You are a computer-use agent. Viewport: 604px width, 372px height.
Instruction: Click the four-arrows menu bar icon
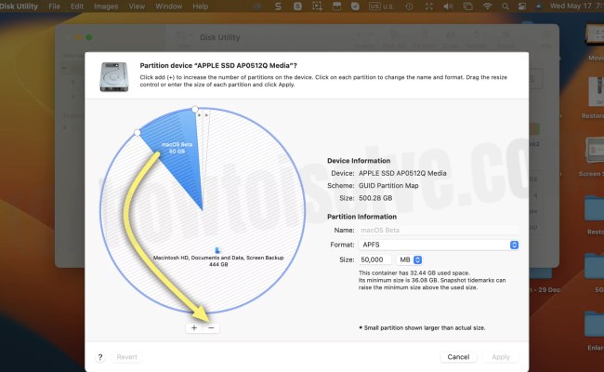pos(428,7)
